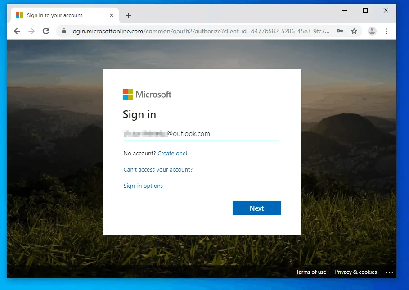This screenshot has height=290, width=409.
Task: Close the Sign in to your account tab
Action: coord(111,15)
